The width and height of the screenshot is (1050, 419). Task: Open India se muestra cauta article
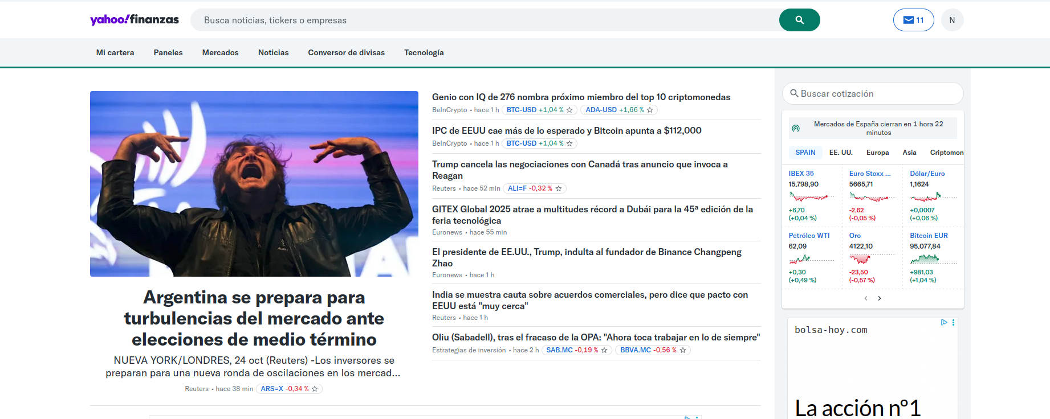point(590,300)
